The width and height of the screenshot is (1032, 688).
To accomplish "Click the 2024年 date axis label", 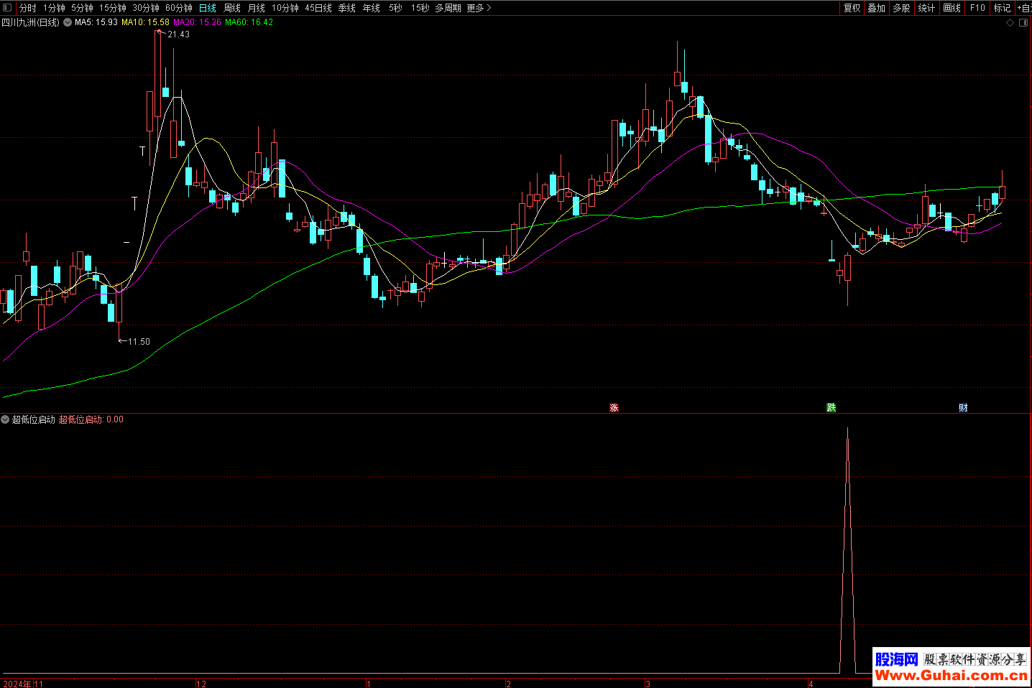I will 17,684.
